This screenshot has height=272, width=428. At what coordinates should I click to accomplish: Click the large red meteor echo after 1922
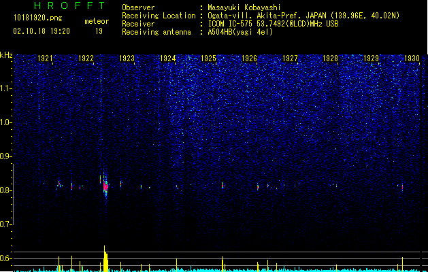[105, 187]
